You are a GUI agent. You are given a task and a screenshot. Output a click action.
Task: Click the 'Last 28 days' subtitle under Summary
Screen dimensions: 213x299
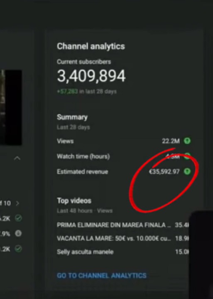73,127
